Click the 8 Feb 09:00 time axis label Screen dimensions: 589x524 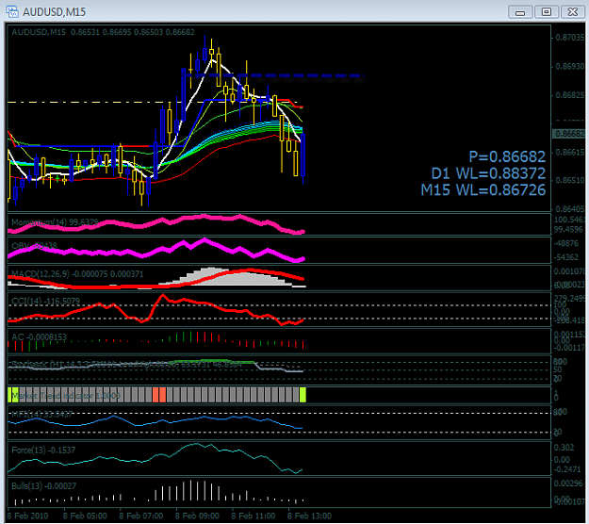pyautogui.click(x=197, y=516)
